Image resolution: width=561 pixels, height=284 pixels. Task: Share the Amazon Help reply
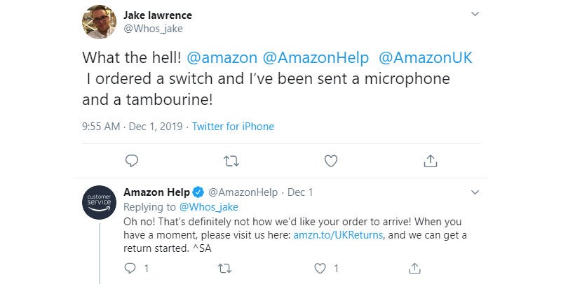(x=415, y=268)
